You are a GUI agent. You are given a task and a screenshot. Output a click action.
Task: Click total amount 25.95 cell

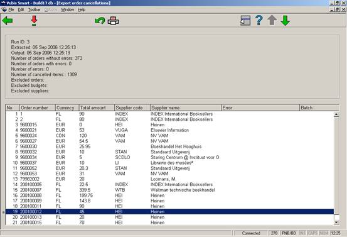click(85, 146)
